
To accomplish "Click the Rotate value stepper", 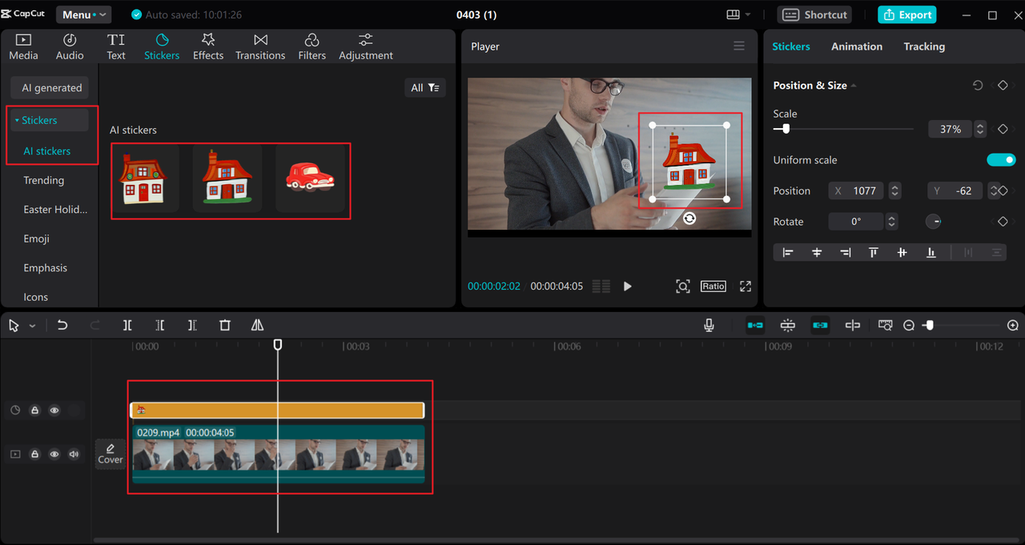I will [x=892, y=222].
